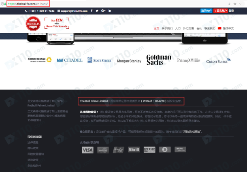Click the address bar URL thebullfx.com/zh-hans/

[28, 4]
